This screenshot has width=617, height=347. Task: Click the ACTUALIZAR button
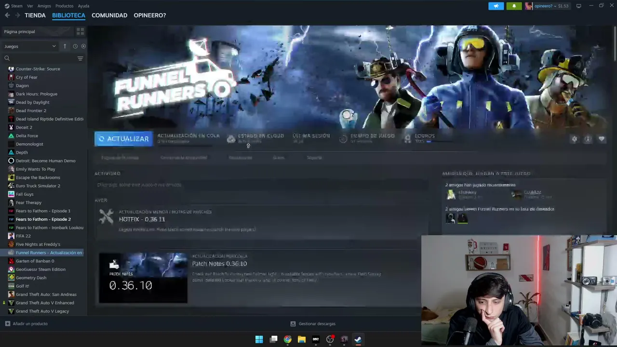(124, 139)
